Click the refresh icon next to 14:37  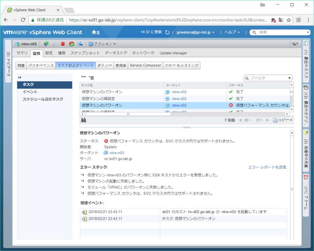[x=167, y=32]
